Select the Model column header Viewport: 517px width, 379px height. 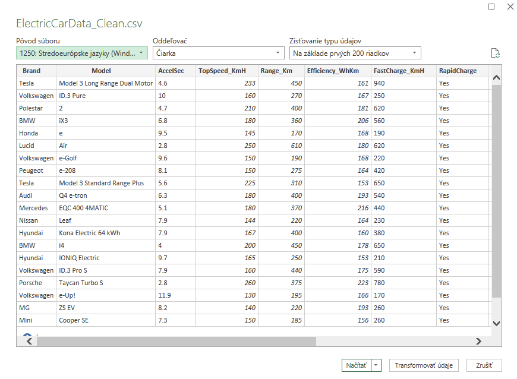click(106, 71)
